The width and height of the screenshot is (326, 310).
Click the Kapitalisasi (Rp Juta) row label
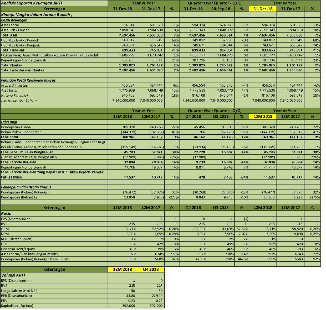(17, 306)
